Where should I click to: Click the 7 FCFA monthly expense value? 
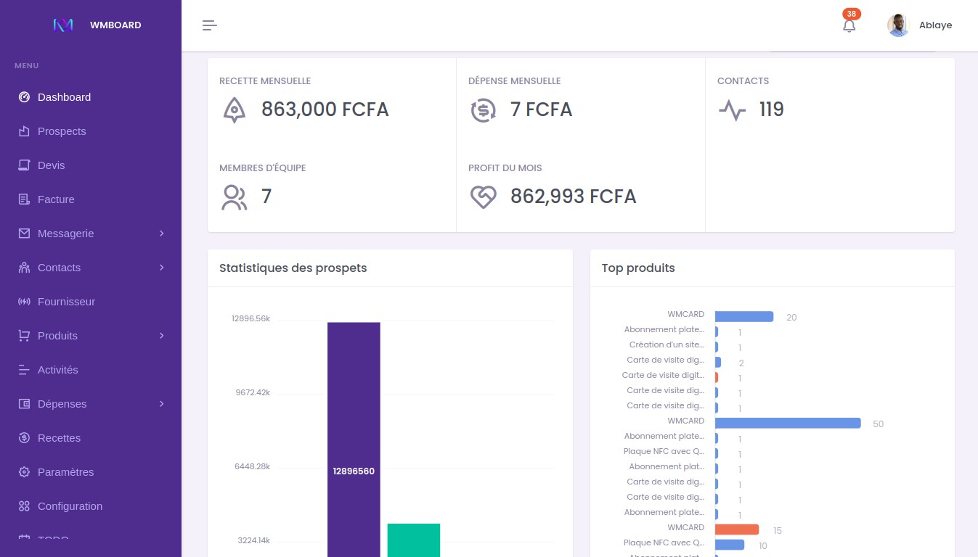click(x=542, y=110)
